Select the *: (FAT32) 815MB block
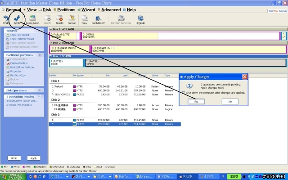This screenshot has width=288, height=180. pos(185,63)
